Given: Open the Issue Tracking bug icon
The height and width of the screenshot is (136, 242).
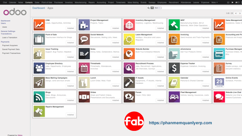Looking at the screenshot, I should [x=39, y=54].
